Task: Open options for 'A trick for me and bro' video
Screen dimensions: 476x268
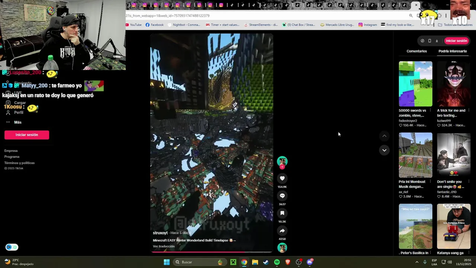Action: pos(469,111)
